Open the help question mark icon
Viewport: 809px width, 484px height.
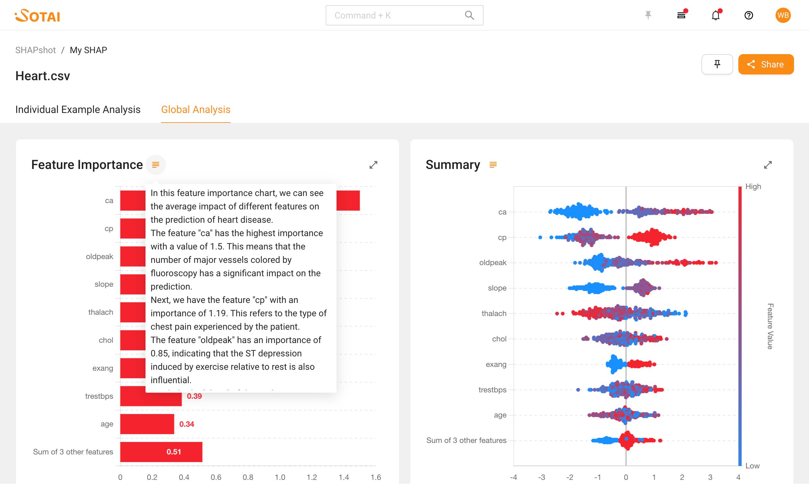click(749, 15)
